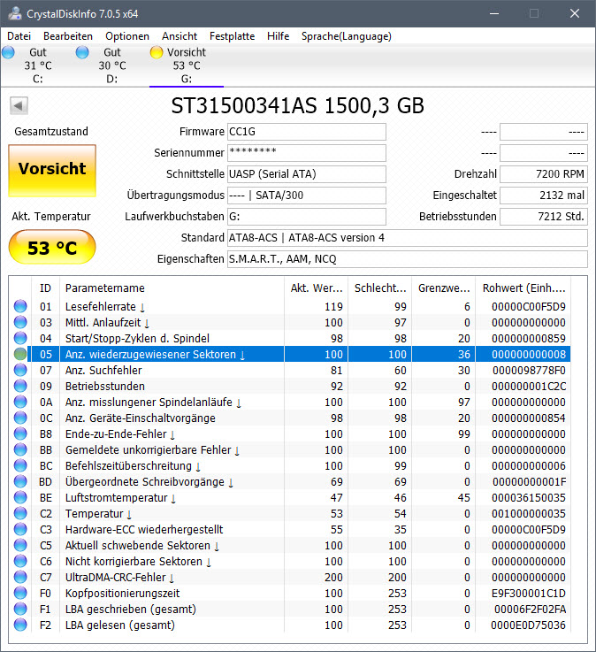
Task: Click status orb of LBA geschrieben row
Action: pyautogui.click(x=20, y=610)
